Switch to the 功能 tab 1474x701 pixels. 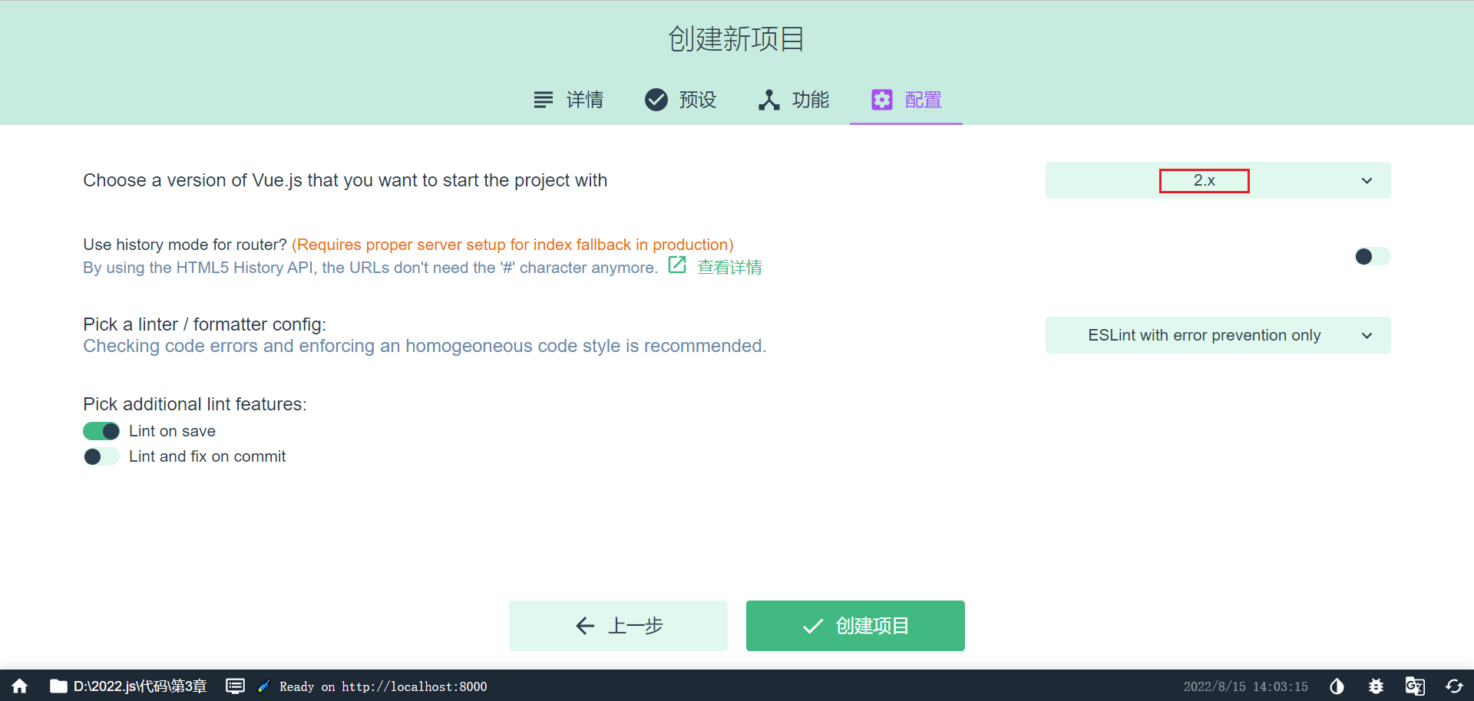click(794, 100)
